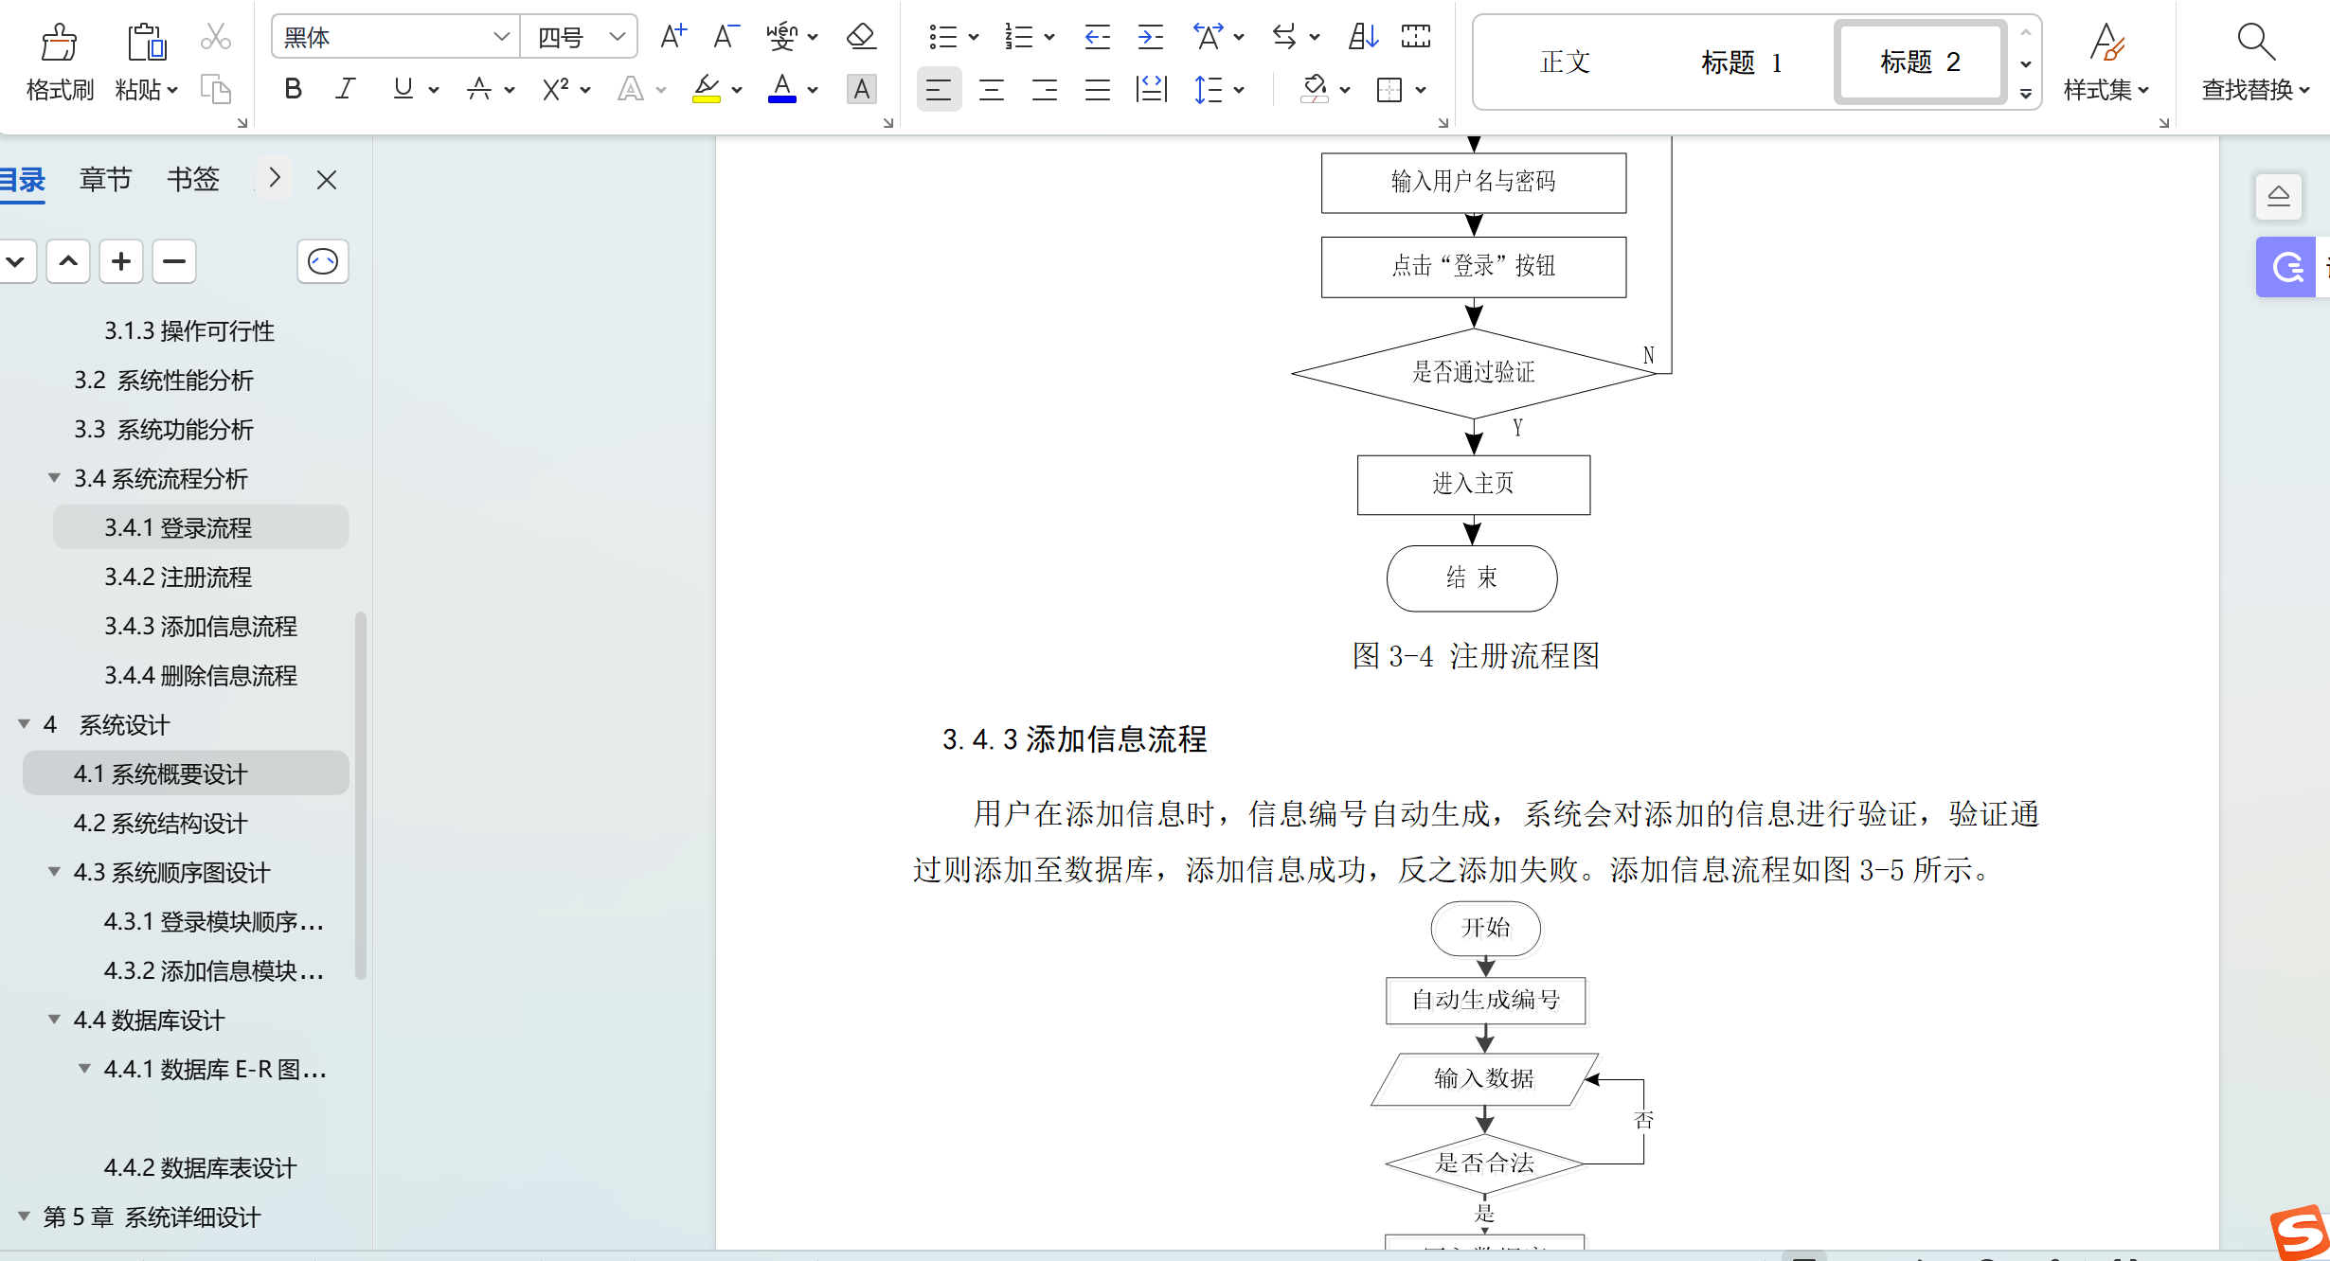Switch to the 章节 tab
The width and height of the screenshot is (2330, 1261).
(x=105, y=179)
